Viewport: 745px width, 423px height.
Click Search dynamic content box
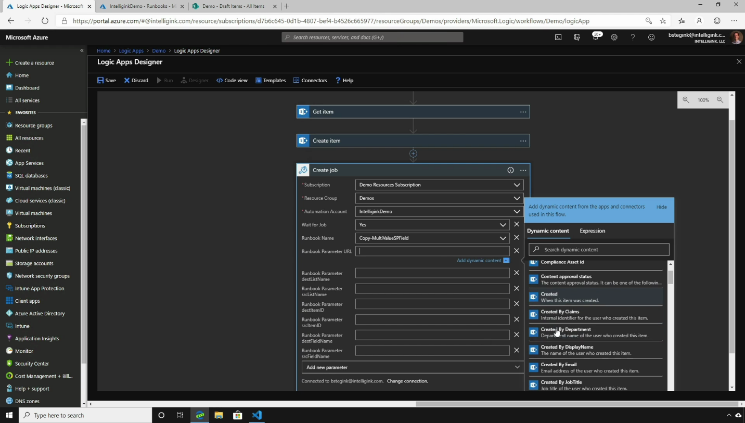(x=599, y=249)
